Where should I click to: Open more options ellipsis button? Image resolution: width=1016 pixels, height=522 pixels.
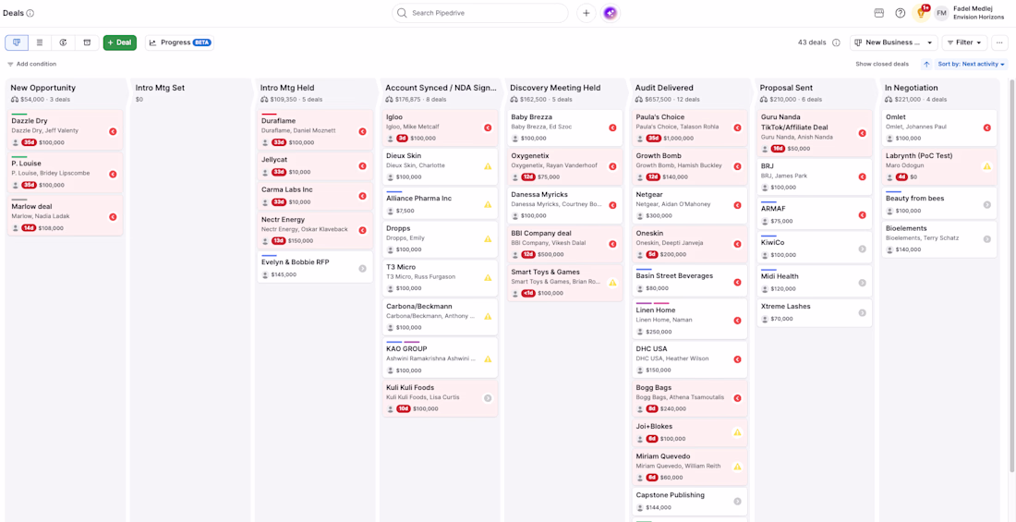[999, 42]
